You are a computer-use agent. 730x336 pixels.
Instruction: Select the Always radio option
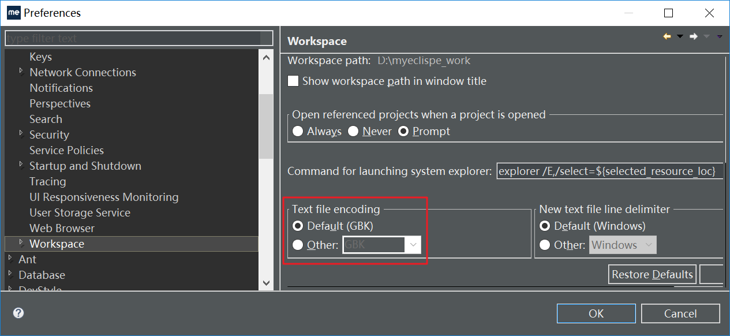coord(298,132)
